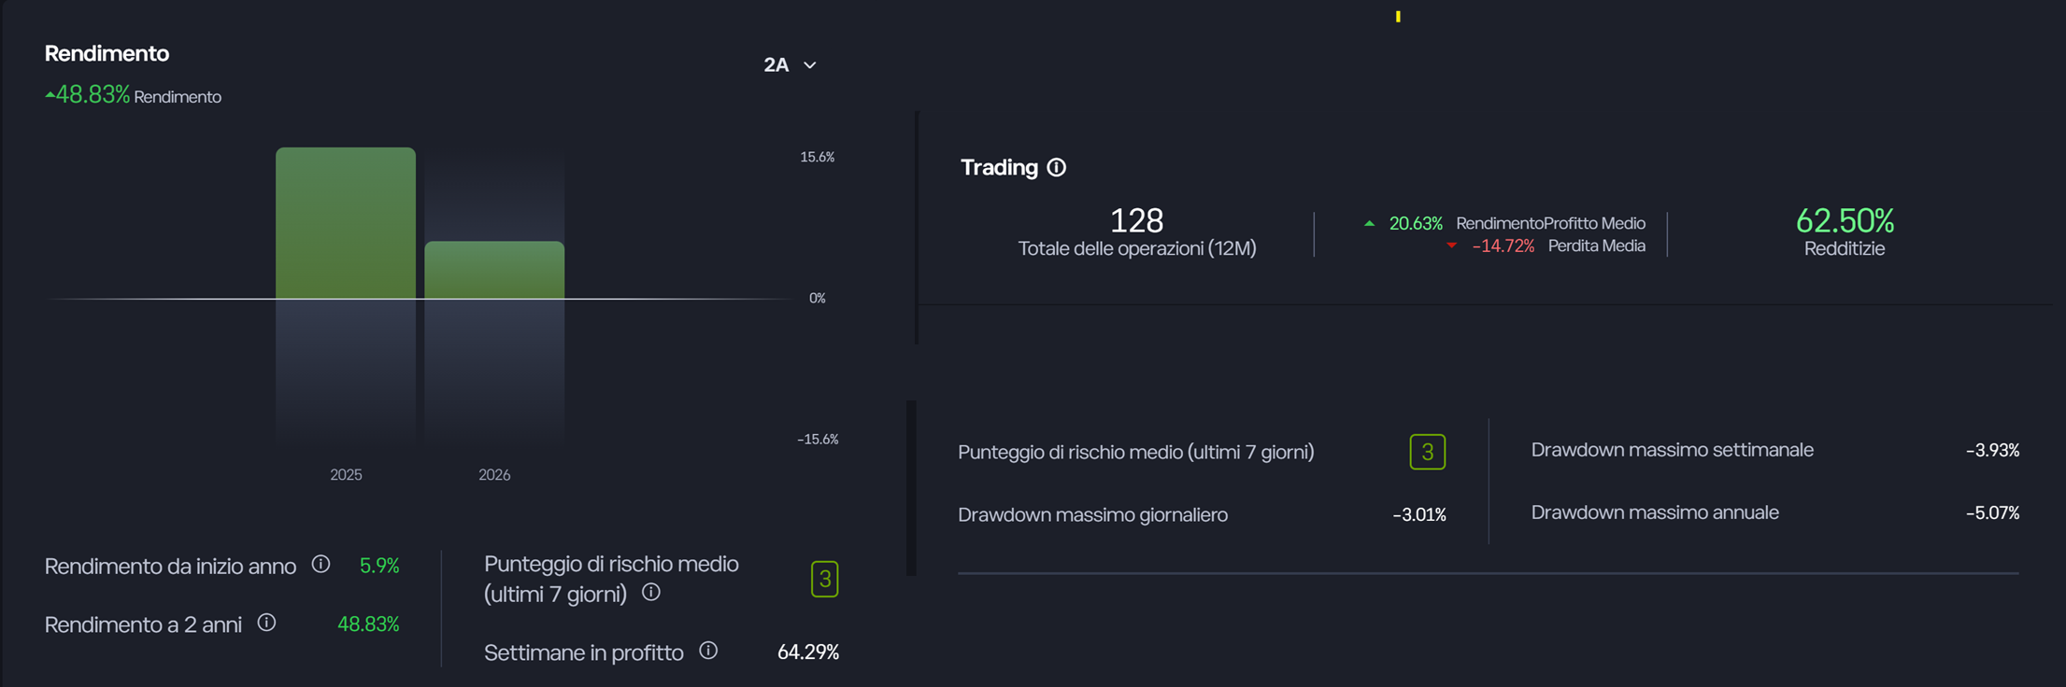Select the 5.9% year-to-date return value
This screenshot has width=2066, height=687.
coord(379,565)
